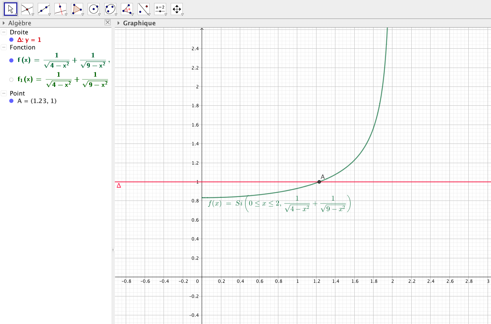The image size is (491, 324).
Task: Choose the Line through two points tool
Action: point(44,9)
